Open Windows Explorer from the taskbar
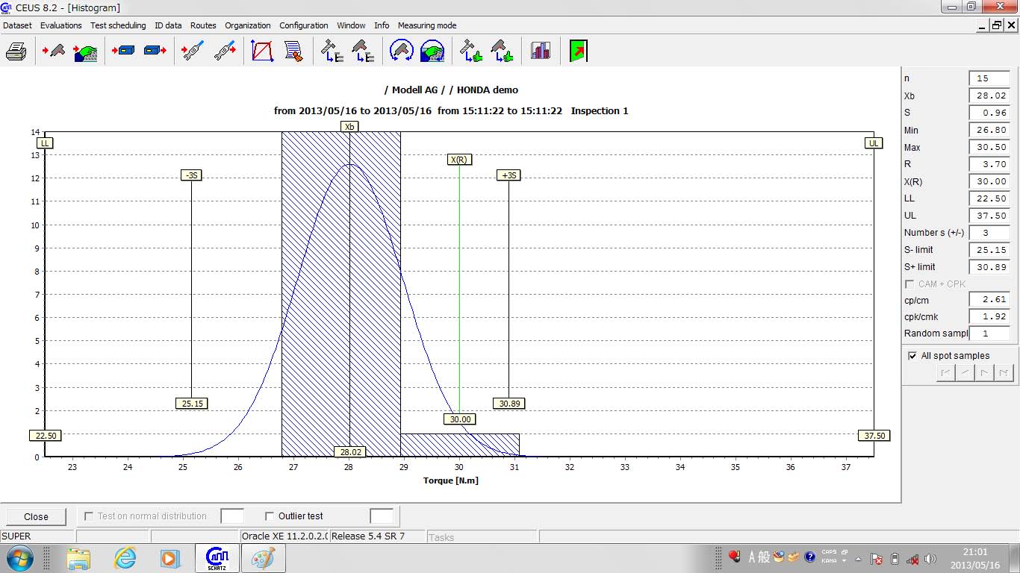The height and width of the screenshot is (573, 1020). tap(78, 558)
